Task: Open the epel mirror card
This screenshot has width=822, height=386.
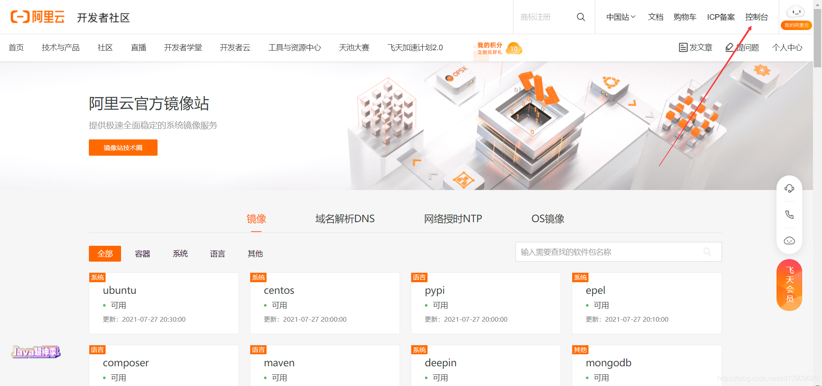Action: click(x=647, y=303)
